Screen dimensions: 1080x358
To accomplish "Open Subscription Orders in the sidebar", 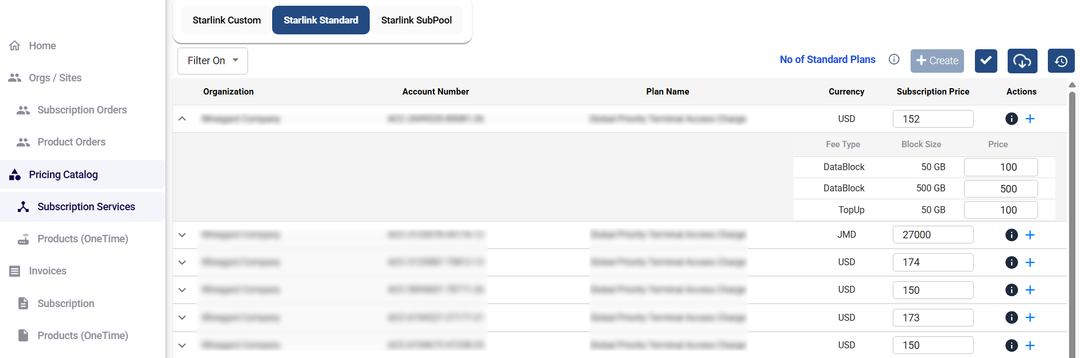I will click(x=82, y=110).
